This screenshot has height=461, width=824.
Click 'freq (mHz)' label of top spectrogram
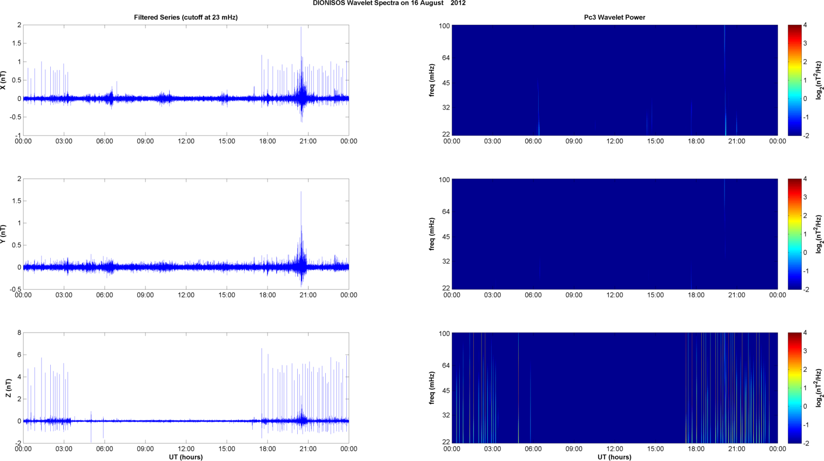pyautogui.click(x=432, y=80)
